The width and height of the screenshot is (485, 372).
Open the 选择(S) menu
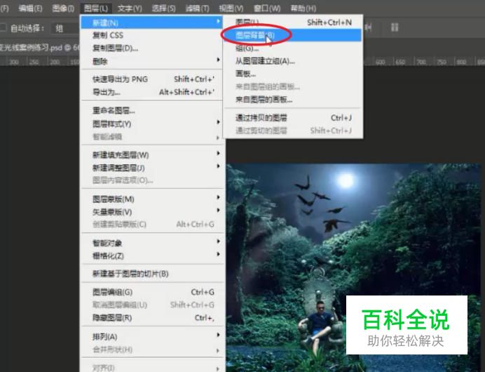(163, 8)
